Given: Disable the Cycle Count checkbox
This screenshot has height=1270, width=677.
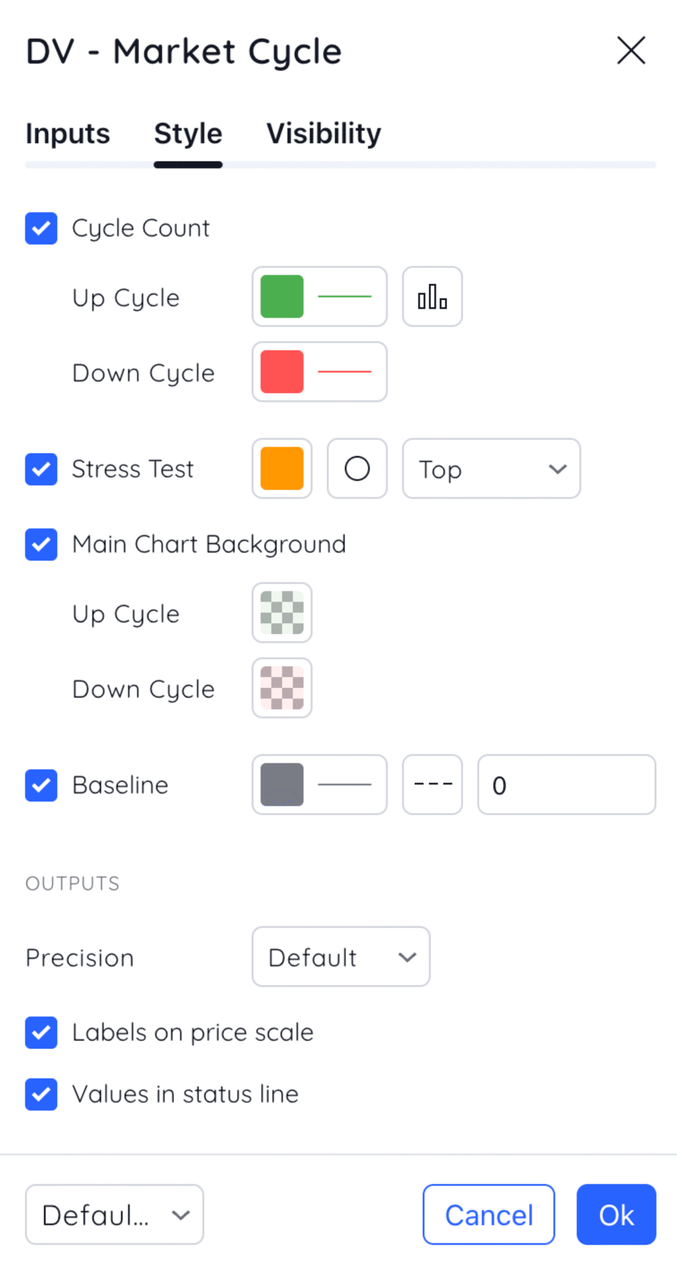Looking at the screenshot, I should [x=41, y=228].
